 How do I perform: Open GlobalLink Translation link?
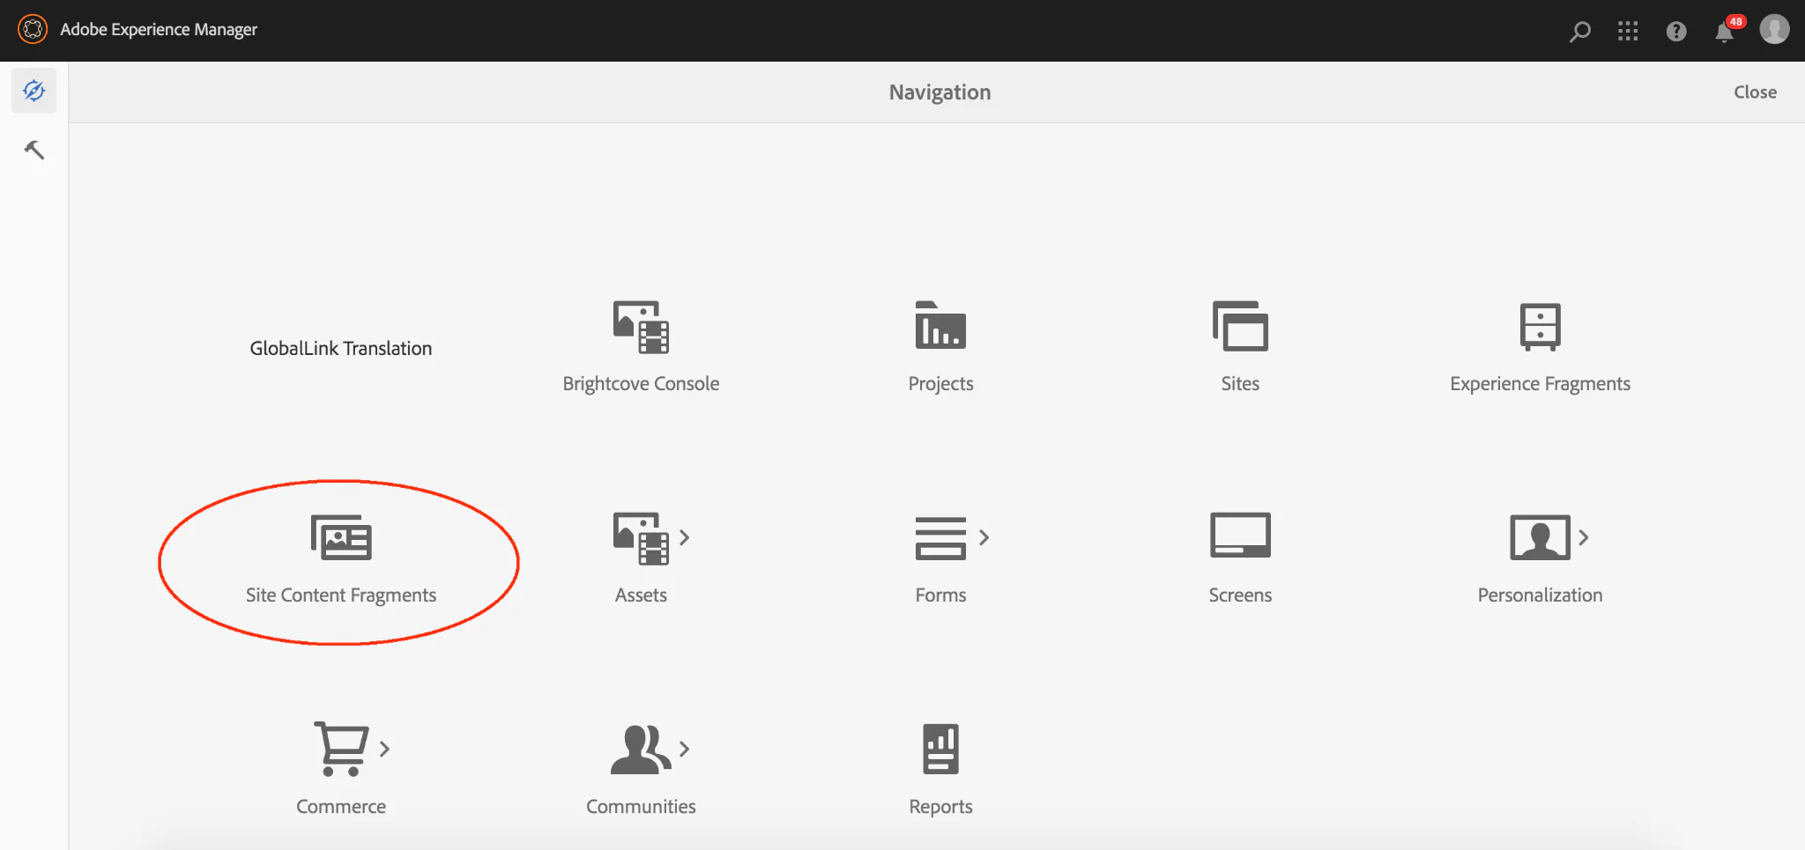(341, 348)
